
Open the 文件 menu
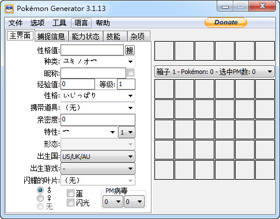[16, 23]
